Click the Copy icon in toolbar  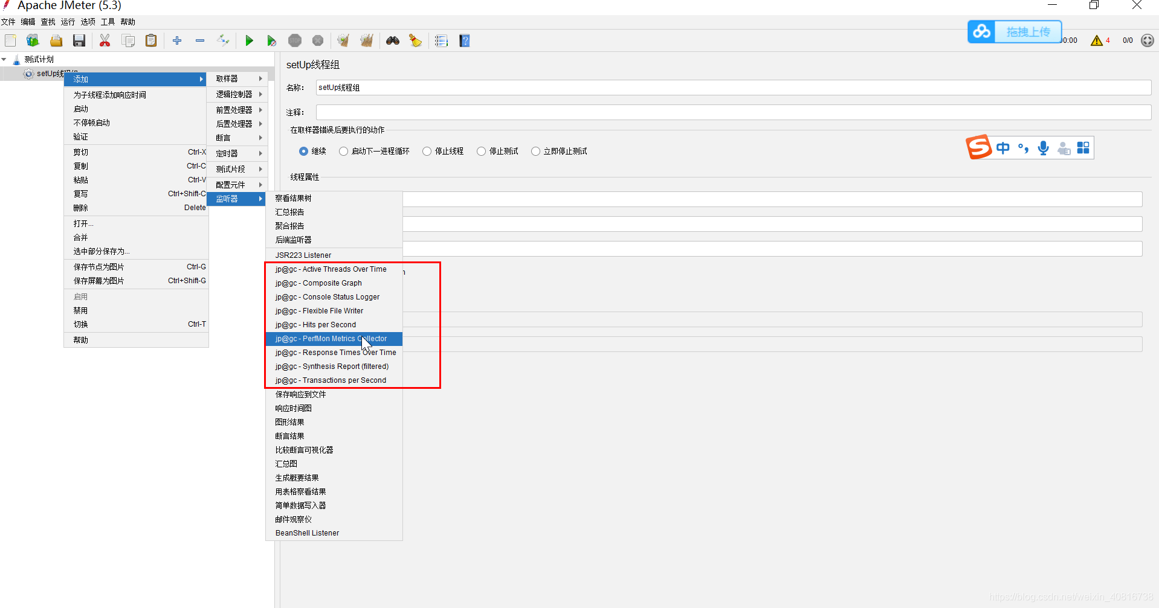(x=128, y=40)
